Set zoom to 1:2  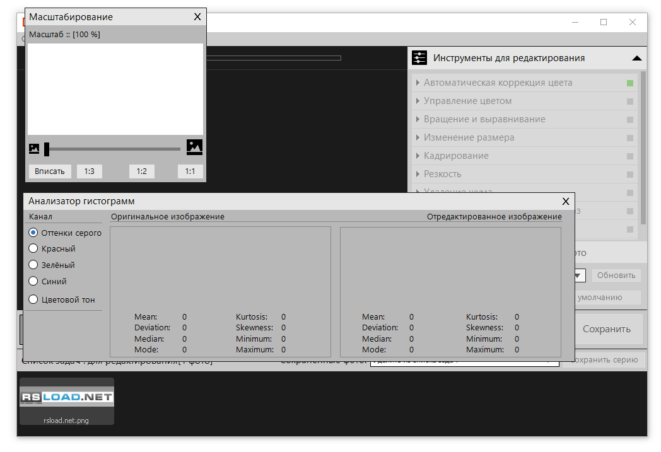(142, 171)
